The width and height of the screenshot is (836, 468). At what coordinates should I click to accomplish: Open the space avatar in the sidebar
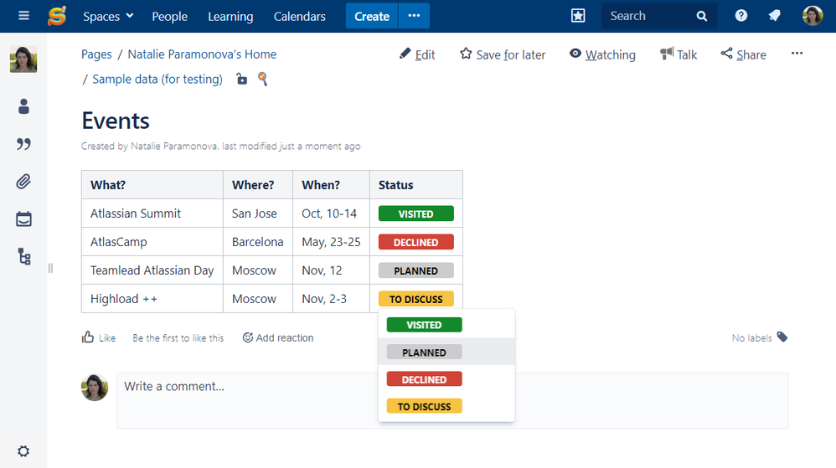click(x=23, y=59)
